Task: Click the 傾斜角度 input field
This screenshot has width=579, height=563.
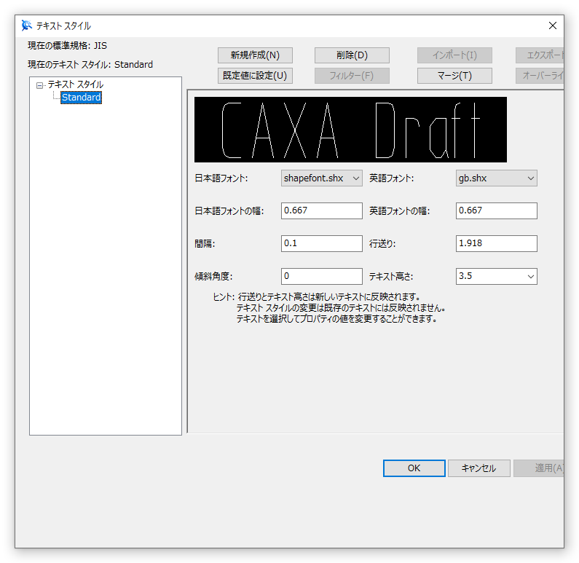Action: pyautogui.click(x=321, y=276)
